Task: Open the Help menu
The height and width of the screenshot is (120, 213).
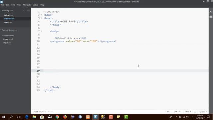Action: tap(42, 5)
